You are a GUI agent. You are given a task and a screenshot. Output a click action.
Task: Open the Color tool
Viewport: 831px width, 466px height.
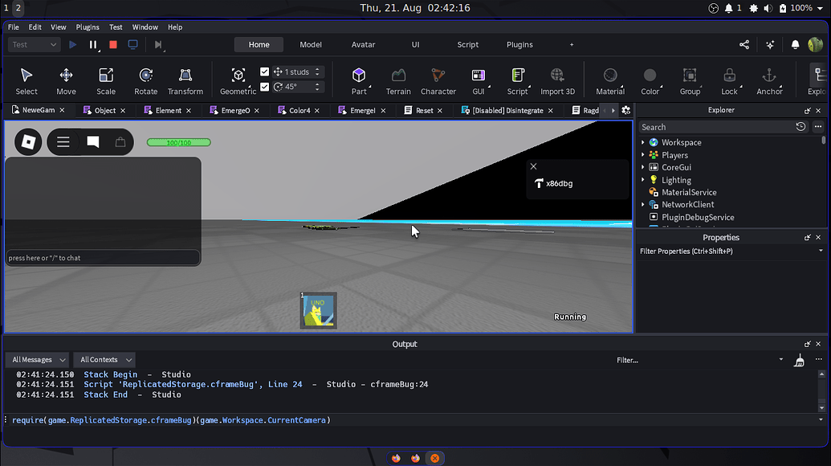(650, 81)
